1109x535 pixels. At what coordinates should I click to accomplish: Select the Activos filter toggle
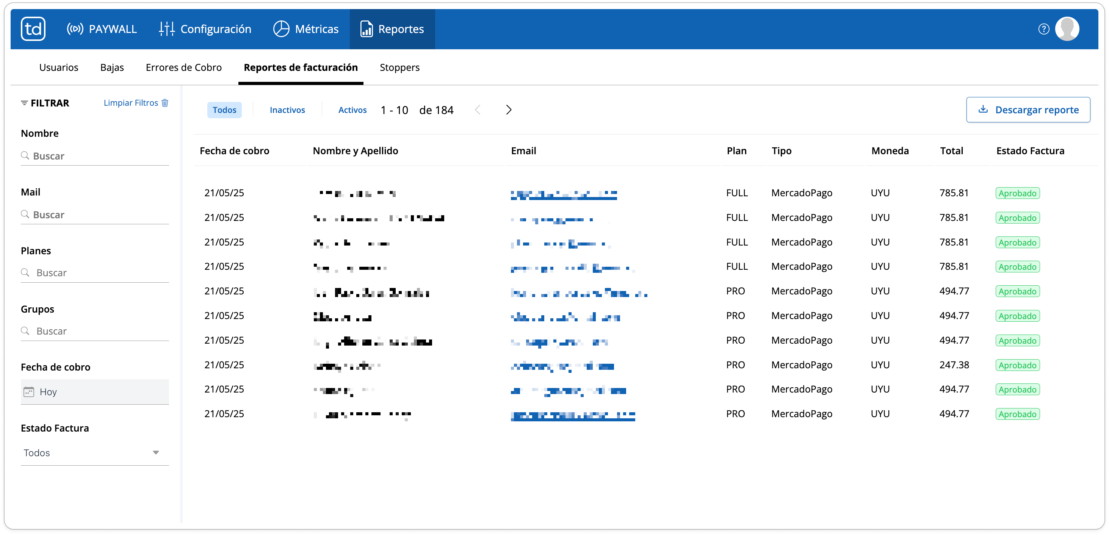(352, 110)
